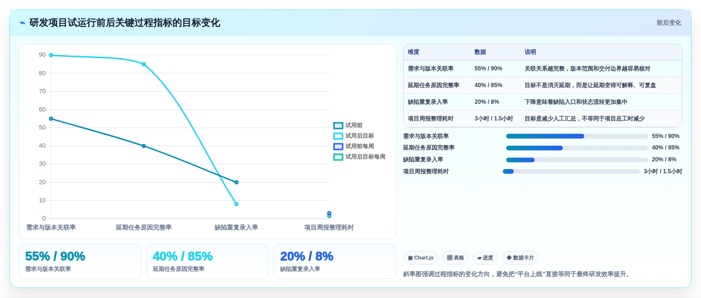Click the description starting 关联关系越完整
701x298 pixels.
[x=587, y=69]
